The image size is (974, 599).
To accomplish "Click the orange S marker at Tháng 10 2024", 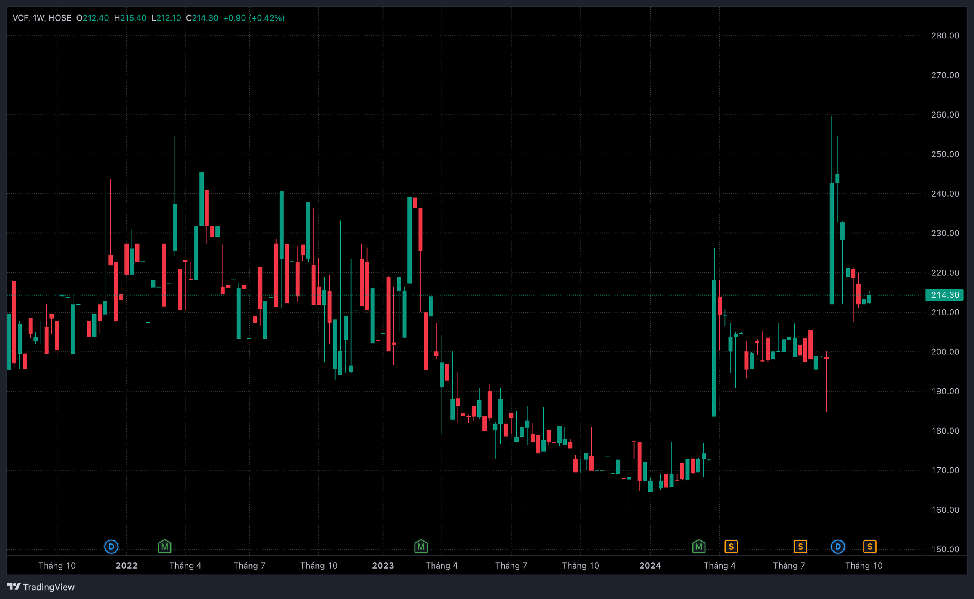I will 870,547.
